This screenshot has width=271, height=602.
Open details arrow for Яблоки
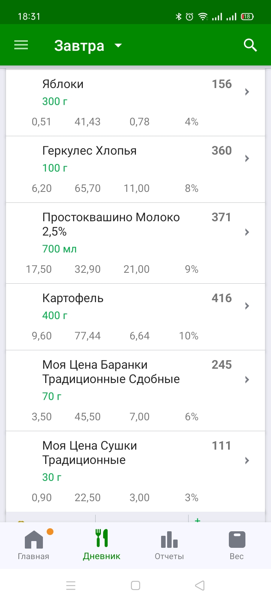(x=247, y=92)
